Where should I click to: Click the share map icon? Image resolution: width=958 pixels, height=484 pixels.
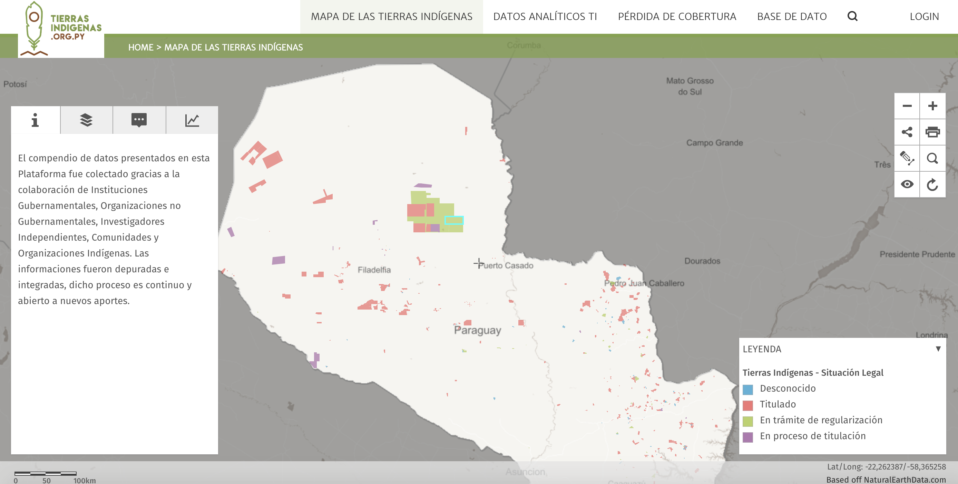point(907,132)
